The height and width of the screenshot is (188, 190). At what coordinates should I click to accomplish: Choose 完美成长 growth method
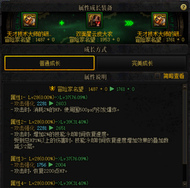pos(141,63)
